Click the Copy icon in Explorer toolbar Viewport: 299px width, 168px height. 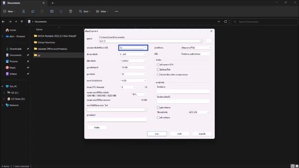(x=33, y=11)
